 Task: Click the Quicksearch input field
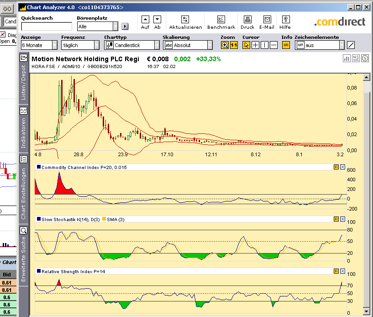click(x=47, y=26)
